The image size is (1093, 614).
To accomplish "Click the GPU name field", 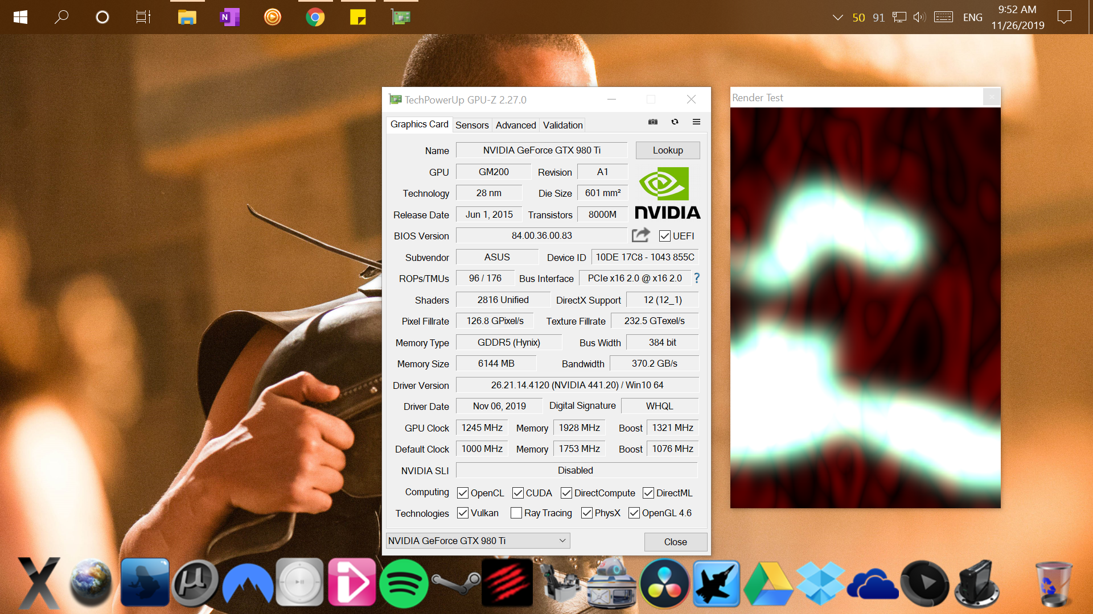I will 541,150.
